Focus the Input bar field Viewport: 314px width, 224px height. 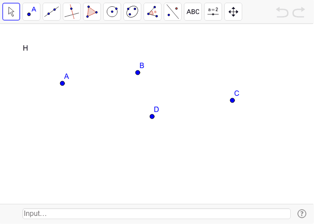click(x=157, y=214)
